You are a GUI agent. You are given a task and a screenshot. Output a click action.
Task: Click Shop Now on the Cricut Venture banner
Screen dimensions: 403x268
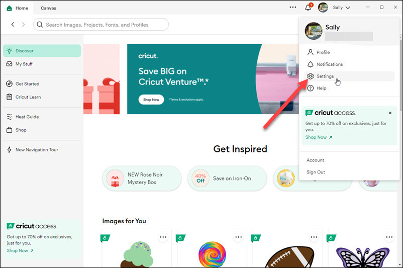tap(151, 100)
